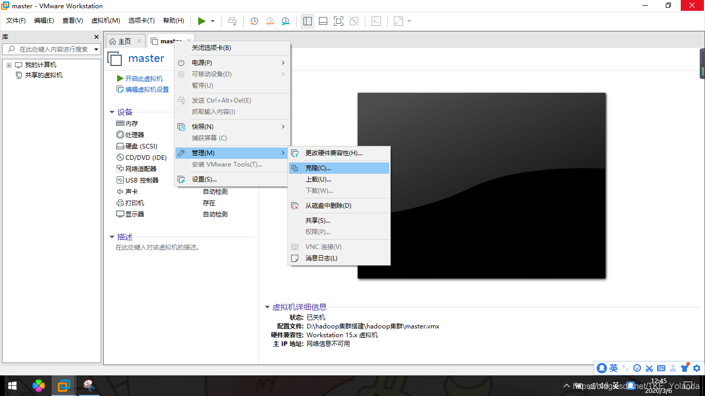Toggle the thumbnail bar view icon

coord(323,21)
